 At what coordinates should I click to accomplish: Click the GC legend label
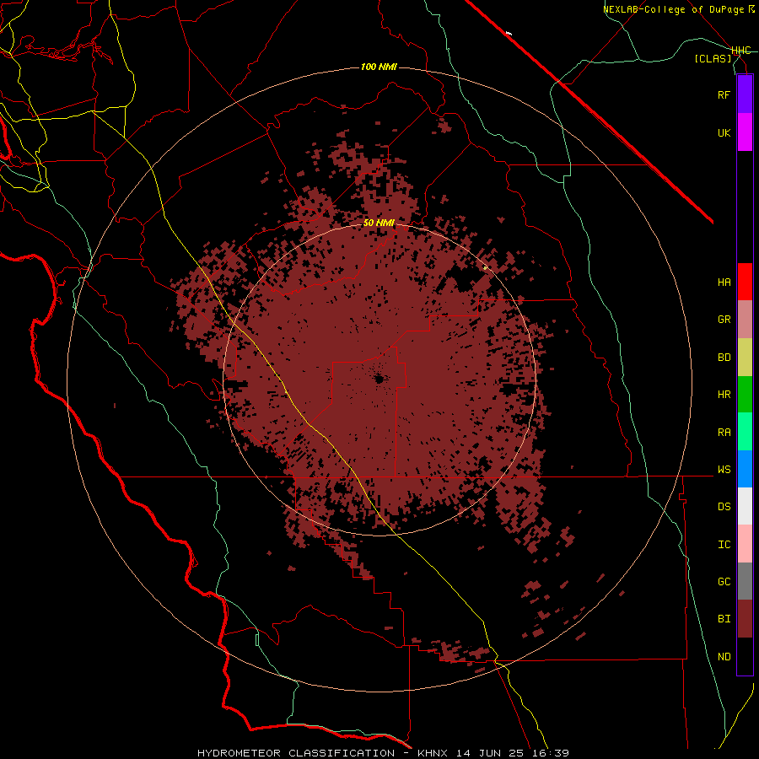click(724, 582)
